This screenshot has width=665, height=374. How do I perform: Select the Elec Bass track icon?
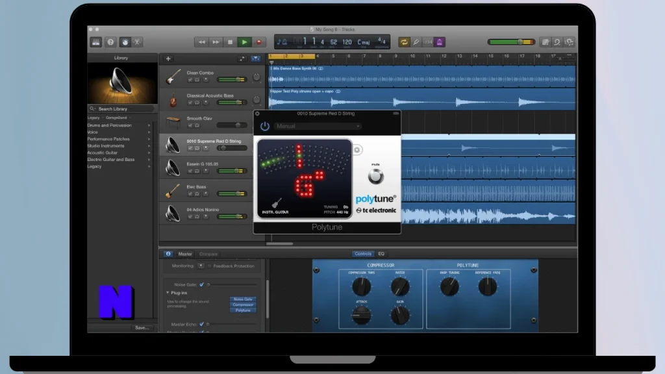(x=173, y=191)
